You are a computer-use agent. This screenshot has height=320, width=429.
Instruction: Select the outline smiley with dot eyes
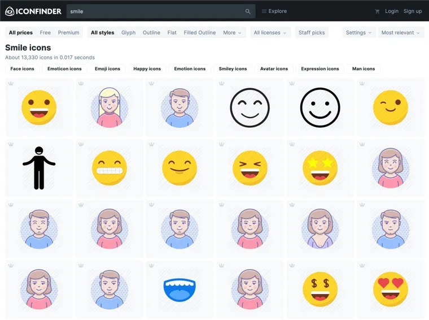click(x=320, y=107)
